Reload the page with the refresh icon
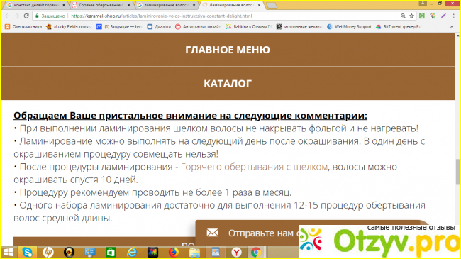The height and width of the screenshot is (259, 461). pyautogui.click(x=26, y=16)
